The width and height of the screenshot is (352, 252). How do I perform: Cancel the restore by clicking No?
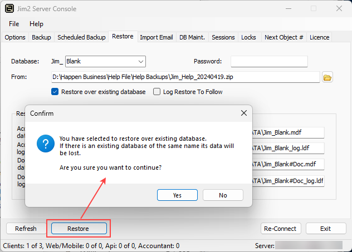223,195
